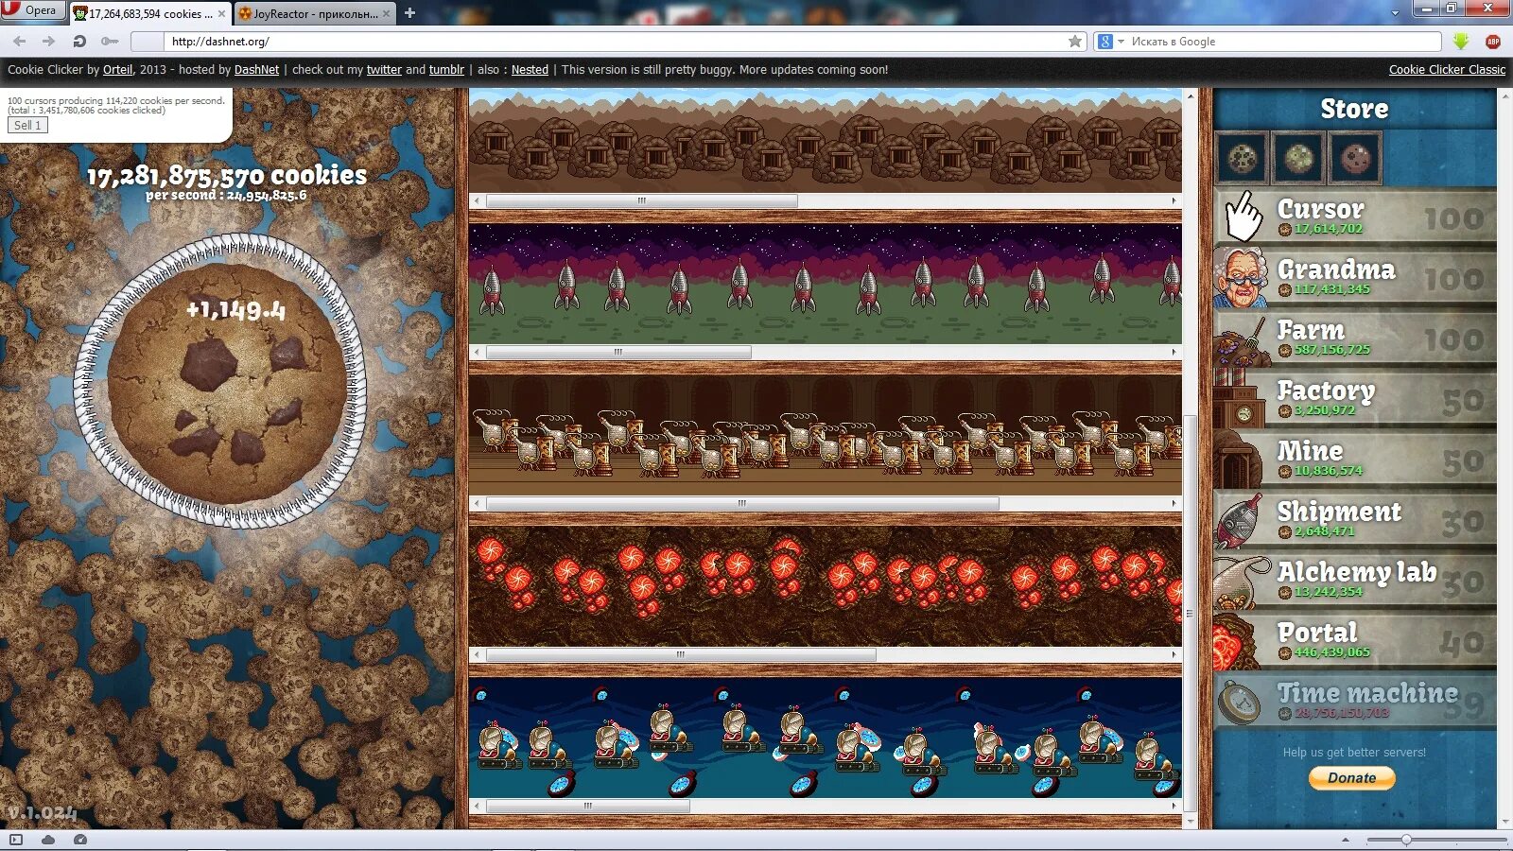
Task: Purchase a Shipment from the store
Action: 1354,519
